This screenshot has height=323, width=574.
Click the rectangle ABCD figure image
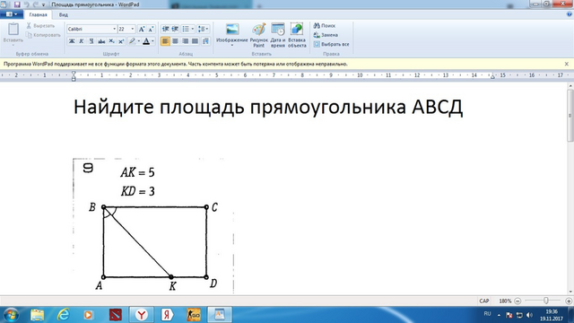point(153,226)
